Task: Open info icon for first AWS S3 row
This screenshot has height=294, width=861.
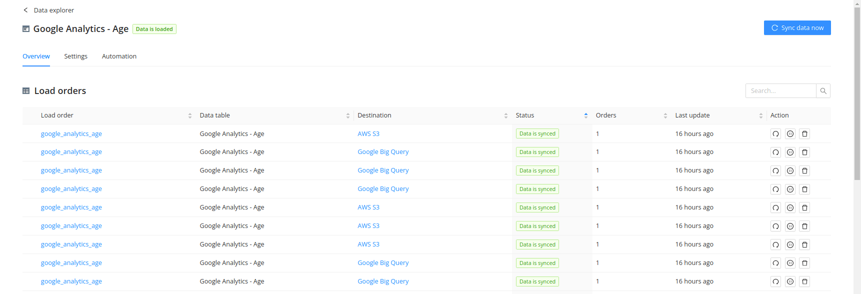Action: point(790,134)
